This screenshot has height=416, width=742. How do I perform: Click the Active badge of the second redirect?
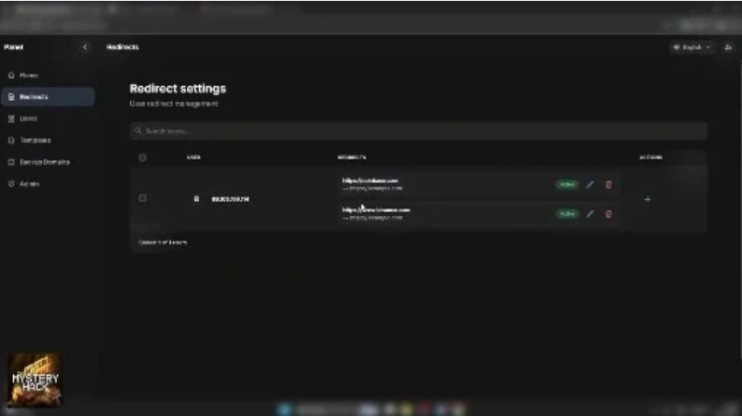click(567, 214)
